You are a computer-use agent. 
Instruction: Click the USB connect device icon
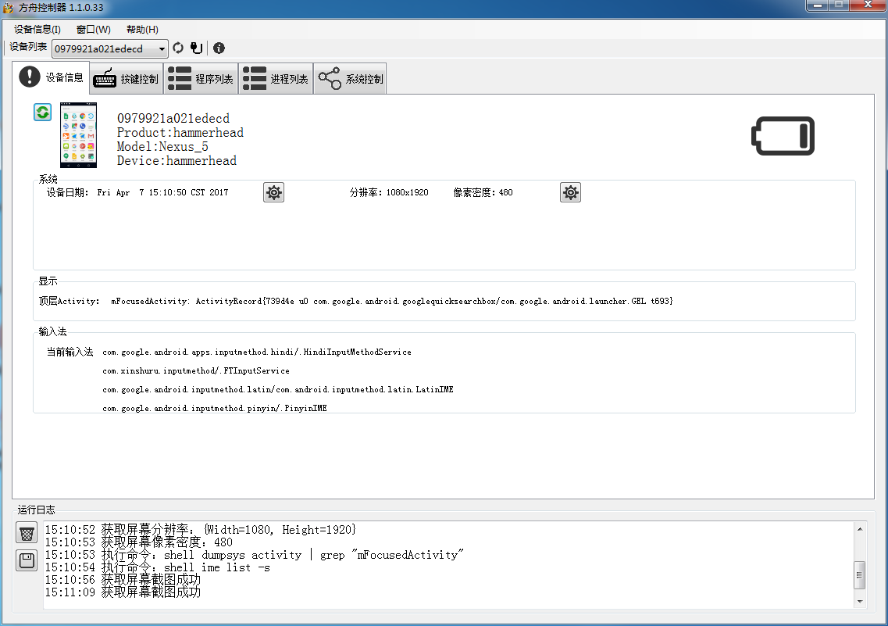tap(196, 48)
